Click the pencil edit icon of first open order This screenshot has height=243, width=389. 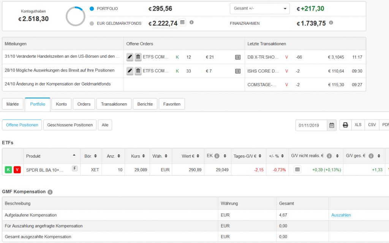tap(130, 57)
